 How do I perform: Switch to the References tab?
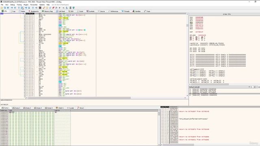tap(113, 11)
